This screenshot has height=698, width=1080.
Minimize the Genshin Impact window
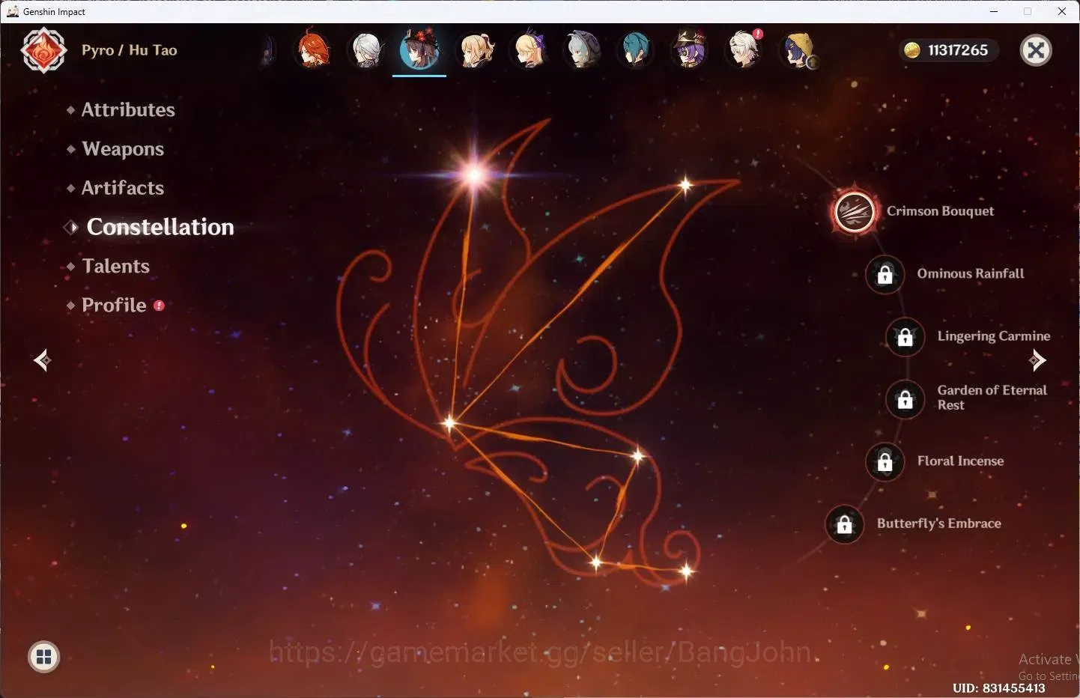click(994, 11)
